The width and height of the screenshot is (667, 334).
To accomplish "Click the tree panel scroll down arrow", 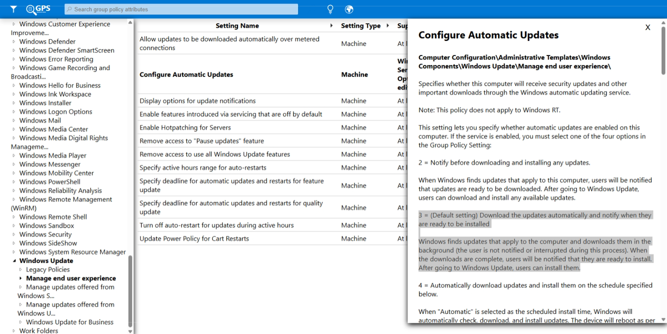I will point(131,331).
